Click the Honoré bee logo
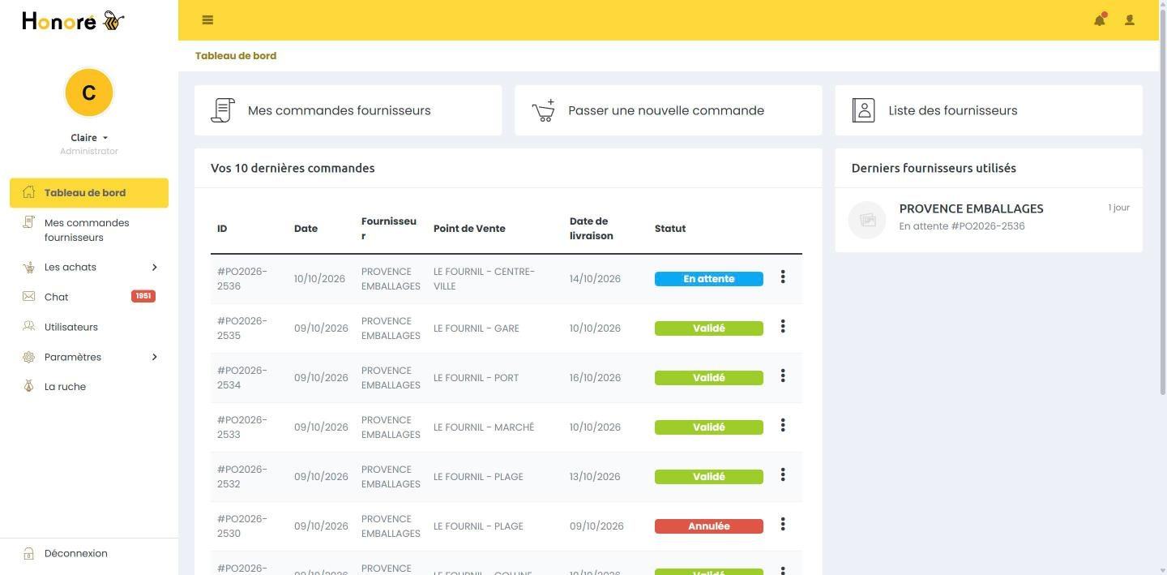Screen dimensions: 1167x575 (x=73, y=20)
